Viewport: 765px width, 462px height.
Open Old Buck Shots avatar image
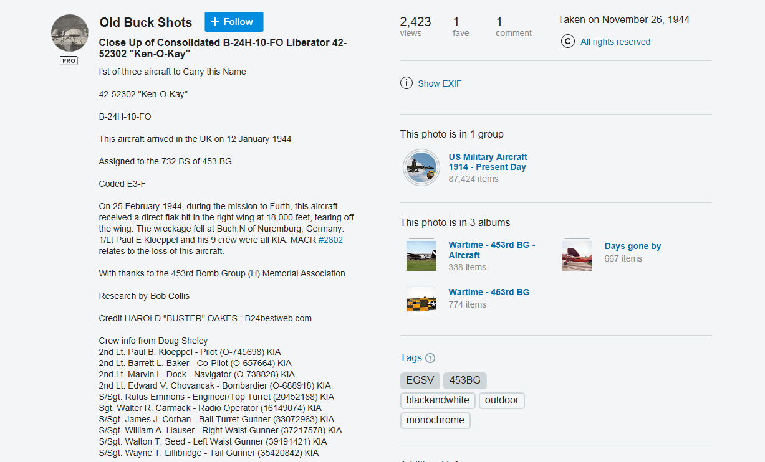click(69, 33)
